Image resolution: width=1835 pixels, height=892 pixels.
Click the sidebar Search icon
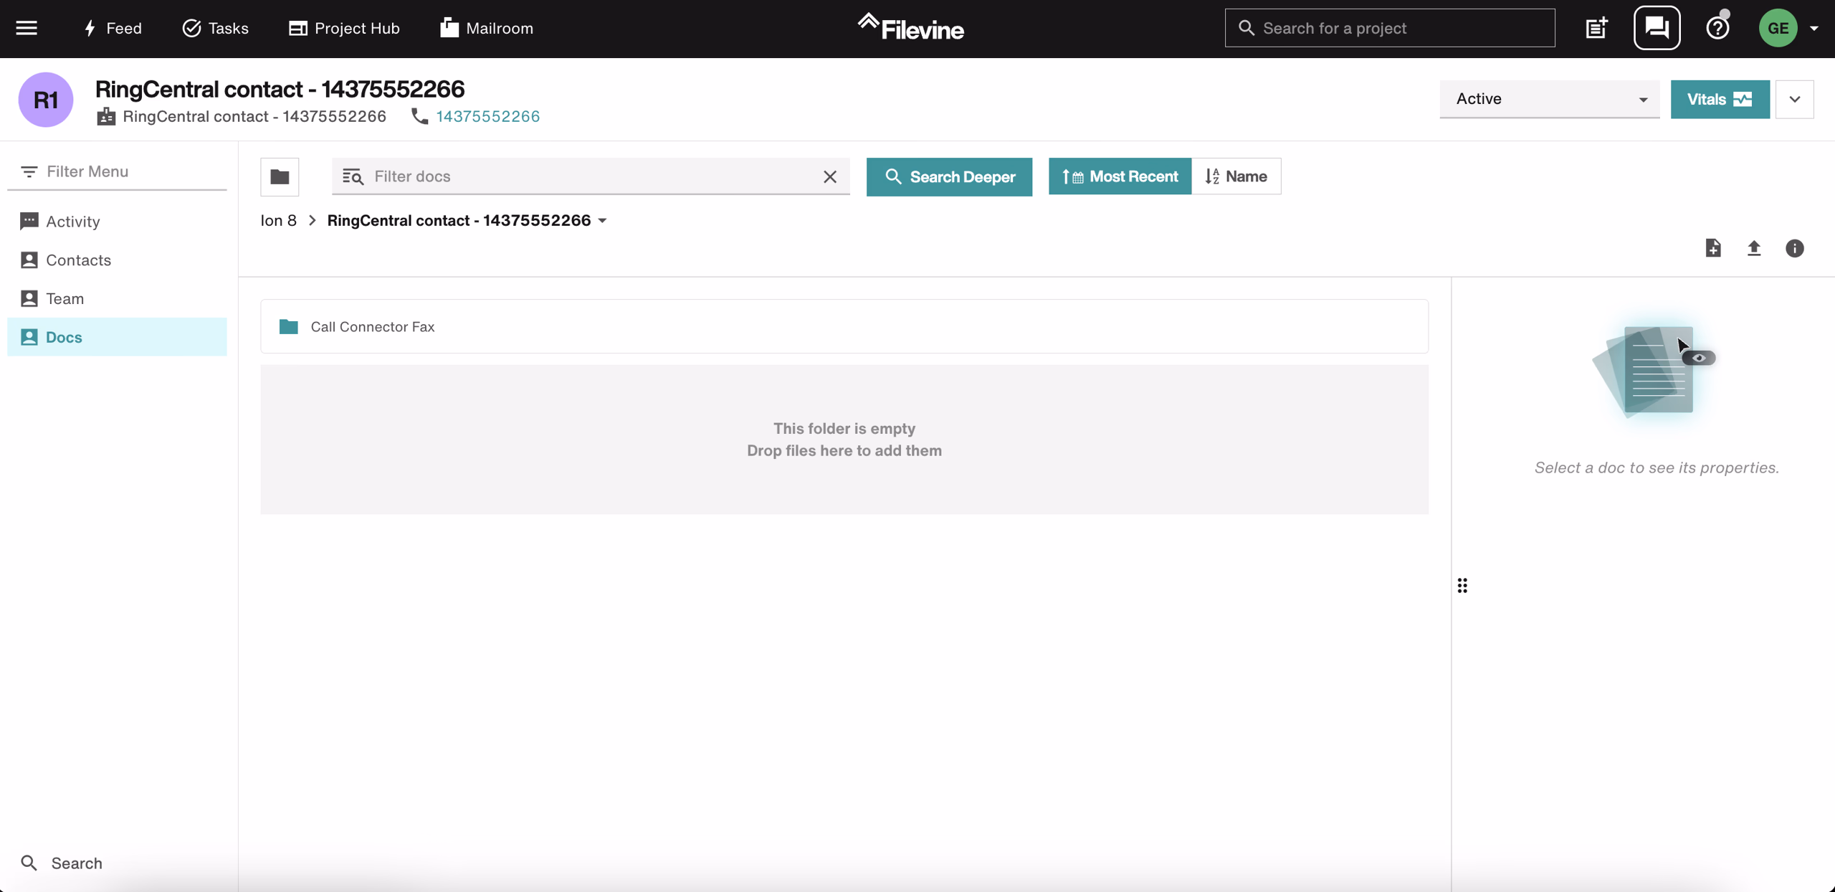tap(29, 863)
